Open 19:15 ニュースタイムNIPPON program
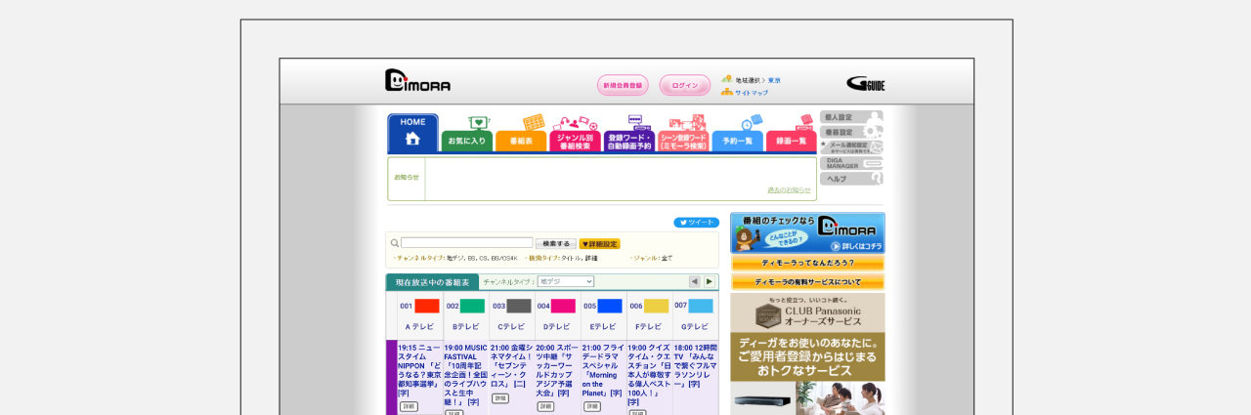 tap(419, 369)
